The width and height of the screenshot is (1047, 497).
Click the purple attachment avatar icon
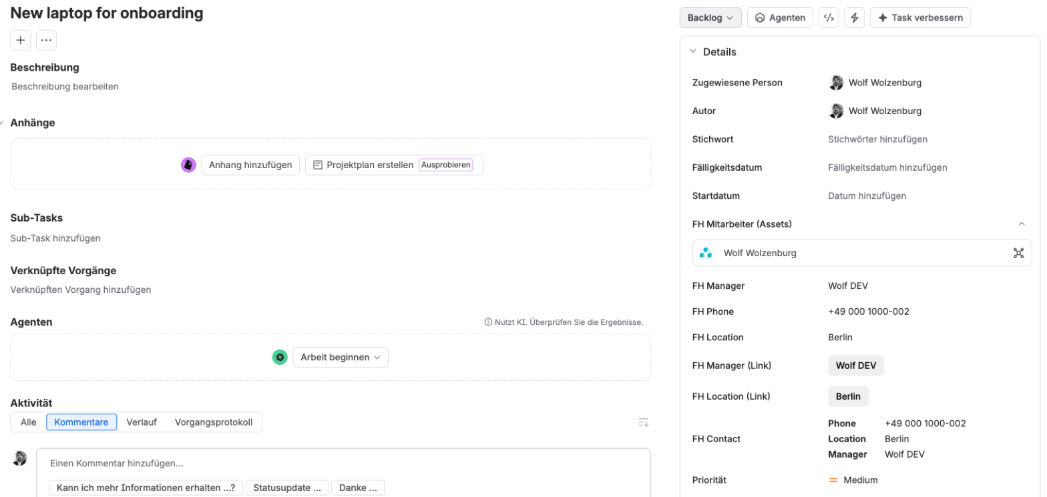click(188, 165)
